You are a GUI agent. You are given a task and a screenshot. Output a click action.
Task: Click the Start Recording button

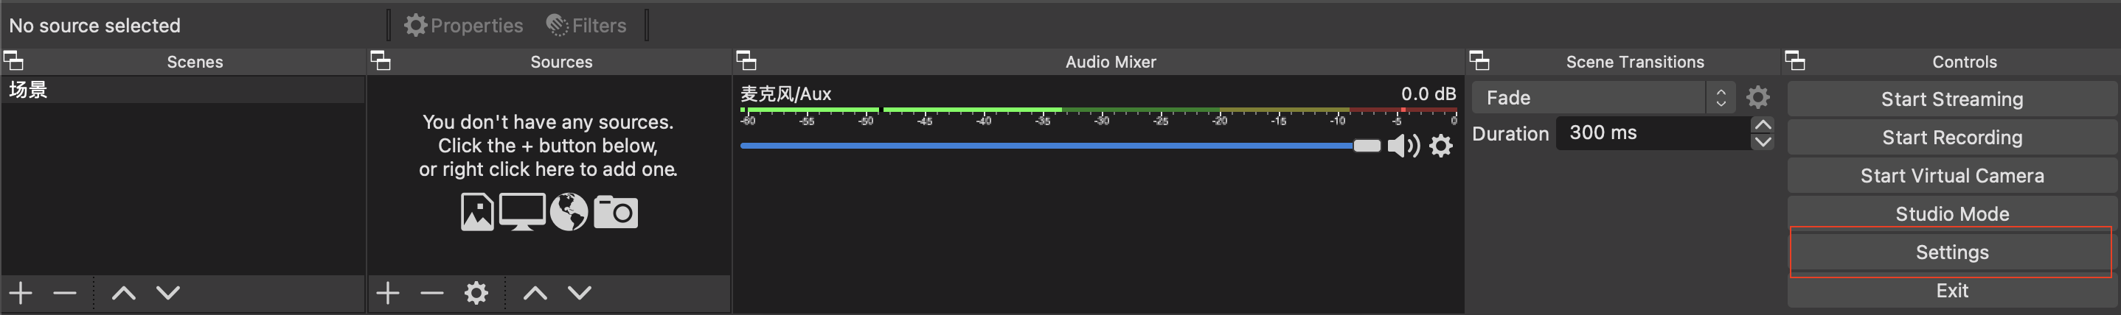click(1951, 138)
